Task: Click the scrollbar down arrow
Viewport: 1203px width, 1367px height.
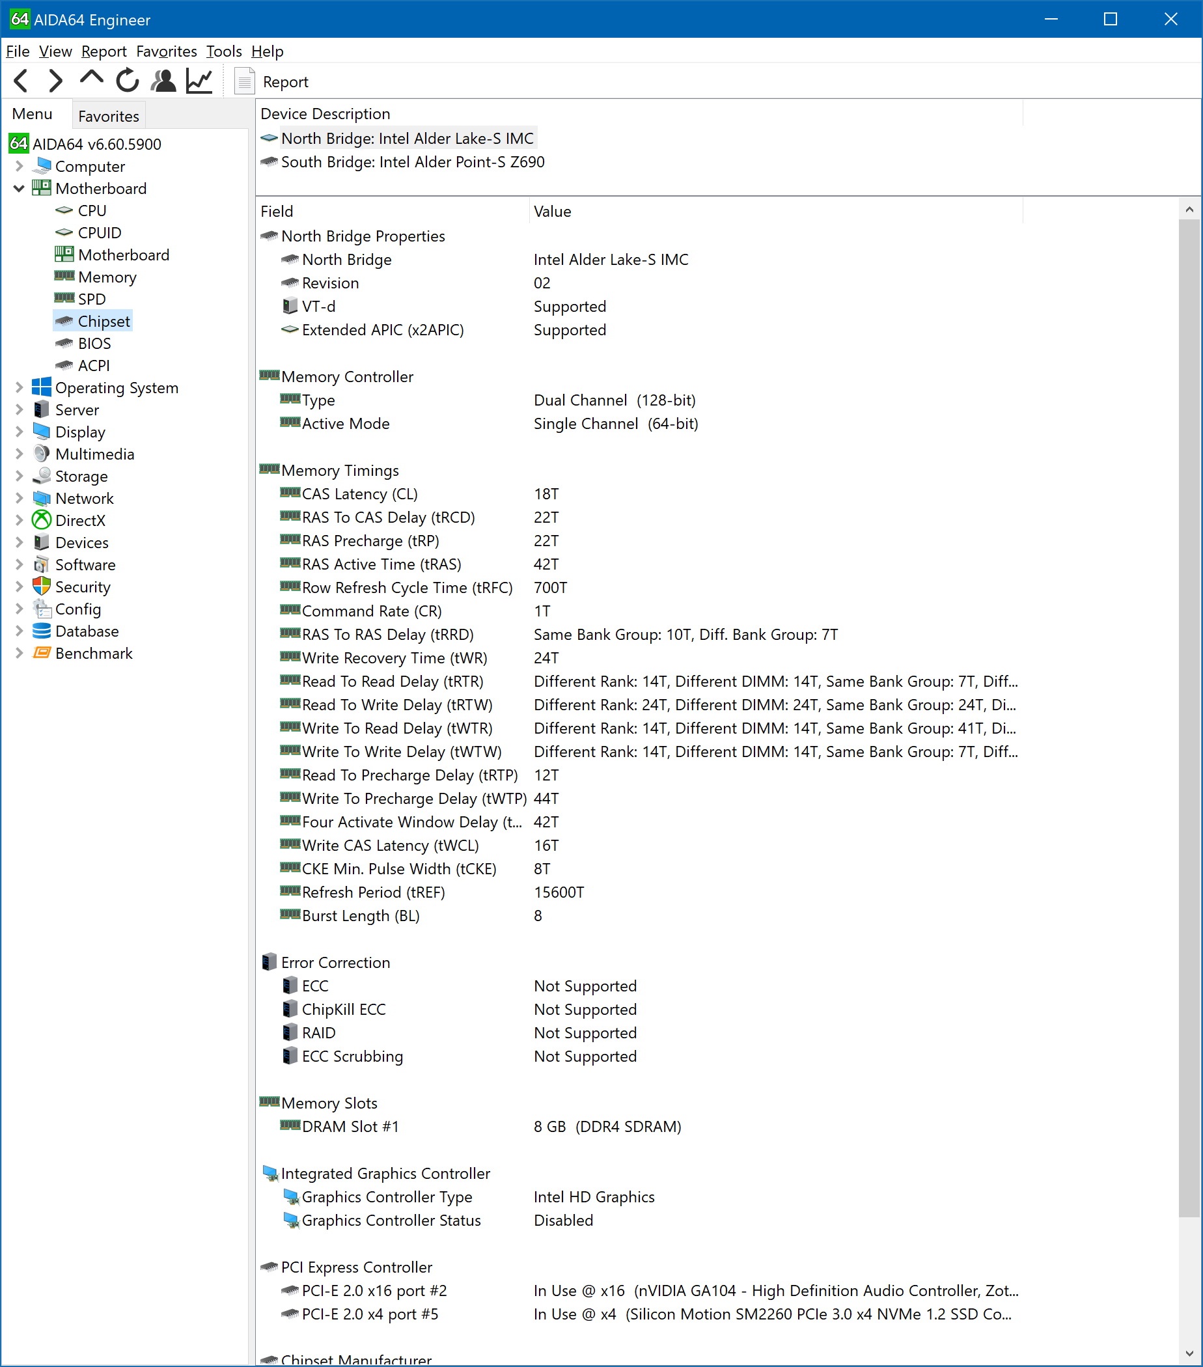Action: point(1189,1353)
